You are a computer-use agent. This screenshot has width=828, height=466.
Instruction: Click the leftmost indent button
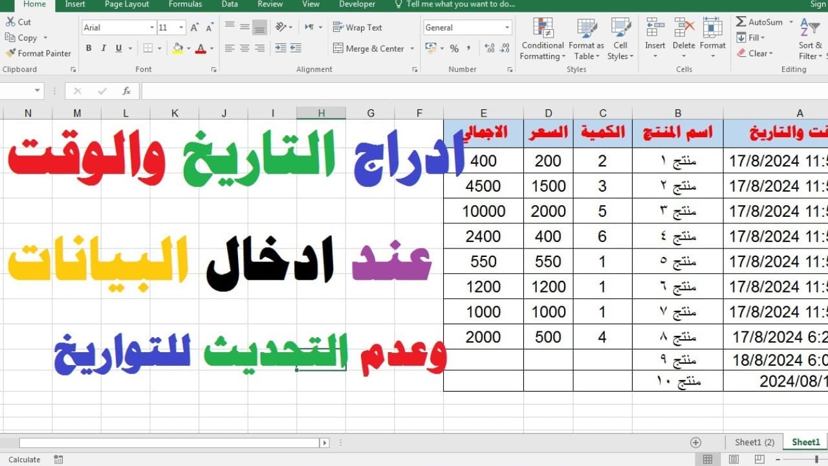(x=281, y=48)
